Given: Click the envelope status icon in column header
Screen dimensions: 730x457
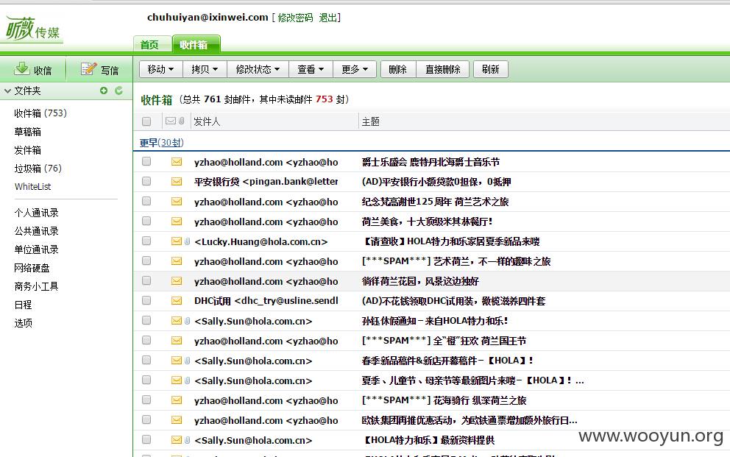Looking at the screenshot, I should coord(171,121).
